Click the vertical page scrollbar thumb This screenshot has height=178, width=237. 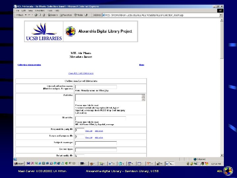pos(222,40)
